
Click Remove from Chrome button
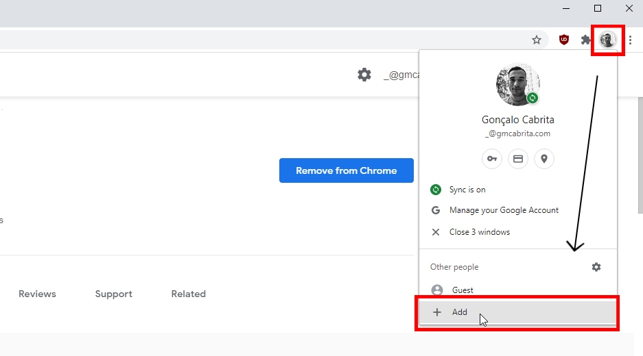click(347, 170)
